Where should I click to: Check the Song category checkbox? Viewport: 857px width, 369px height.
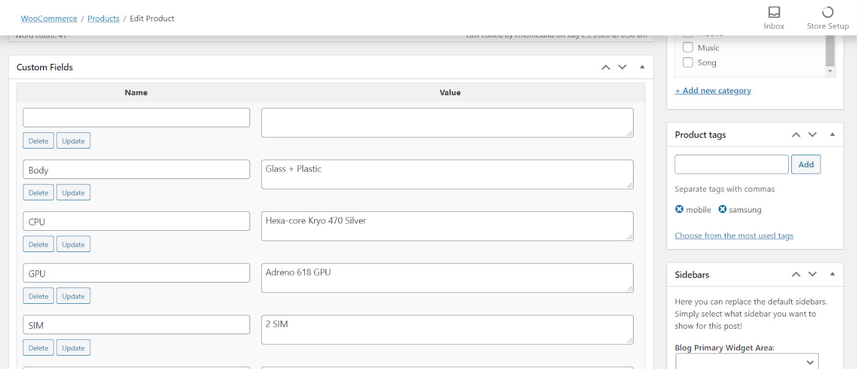click(x=688, y=62)
